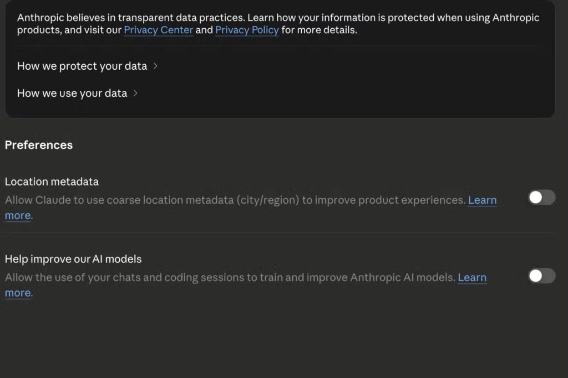Click the 'Location metadata' label

point(52,182)
